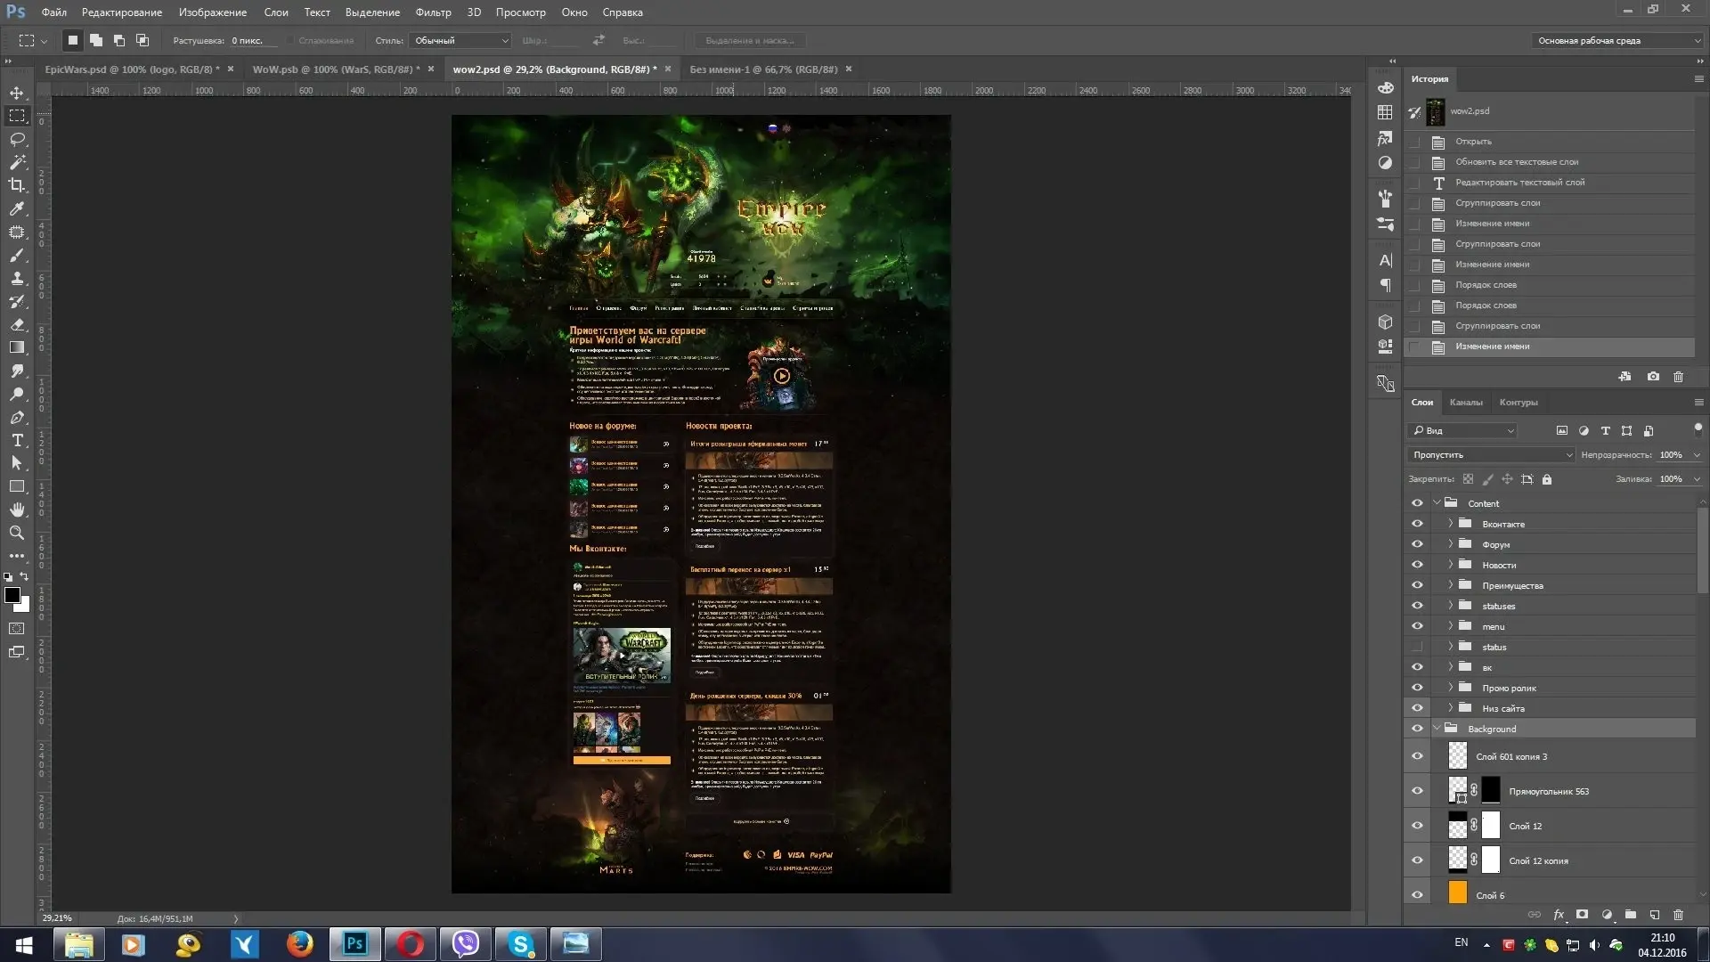The height and width of the screenshot is (962, 1710).
Task: Select the Clone Stamp tool
Action: coord(17,279)
